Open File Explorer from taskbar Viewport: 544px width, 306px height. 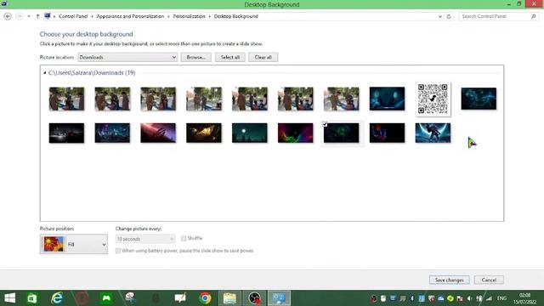pos(229,298)
